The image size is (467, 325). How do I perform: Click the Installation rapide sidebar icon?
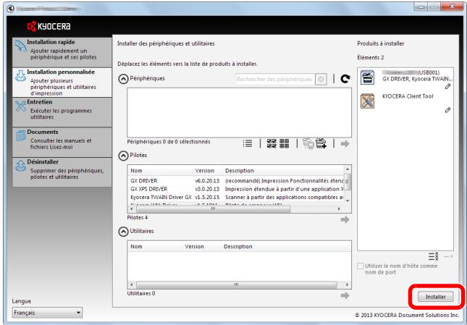[20, 46]
